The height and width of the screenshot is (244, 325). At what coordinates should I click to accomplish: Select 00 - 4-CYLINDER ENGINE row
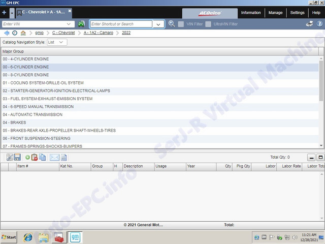(160, 59)
